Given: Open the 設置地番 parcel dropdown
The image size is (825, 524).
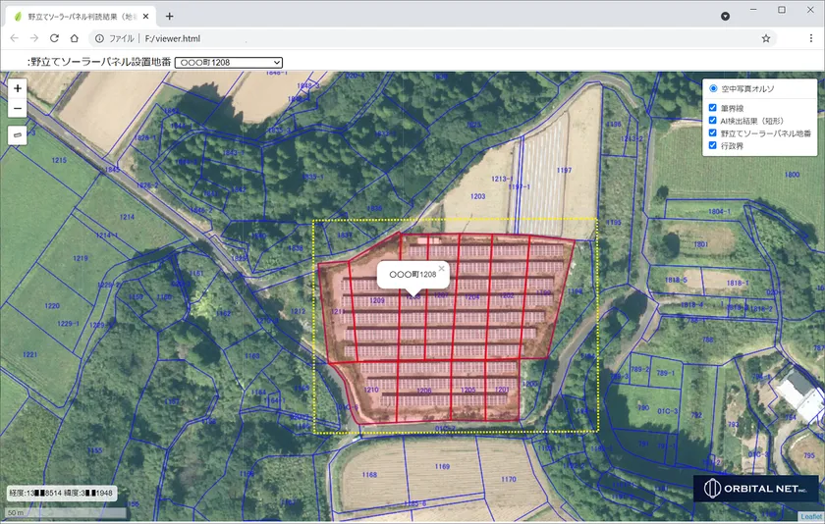Looking at the screenshot, I should pos(228,62).
